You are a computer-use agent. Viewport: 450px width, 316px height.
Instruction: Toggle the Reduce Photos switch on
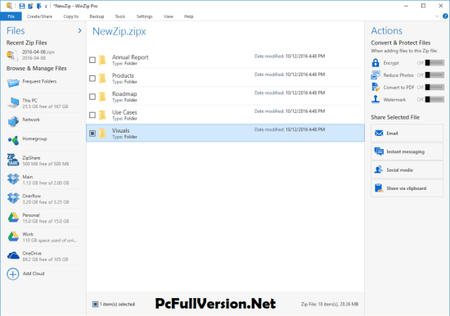pos(434,75)
